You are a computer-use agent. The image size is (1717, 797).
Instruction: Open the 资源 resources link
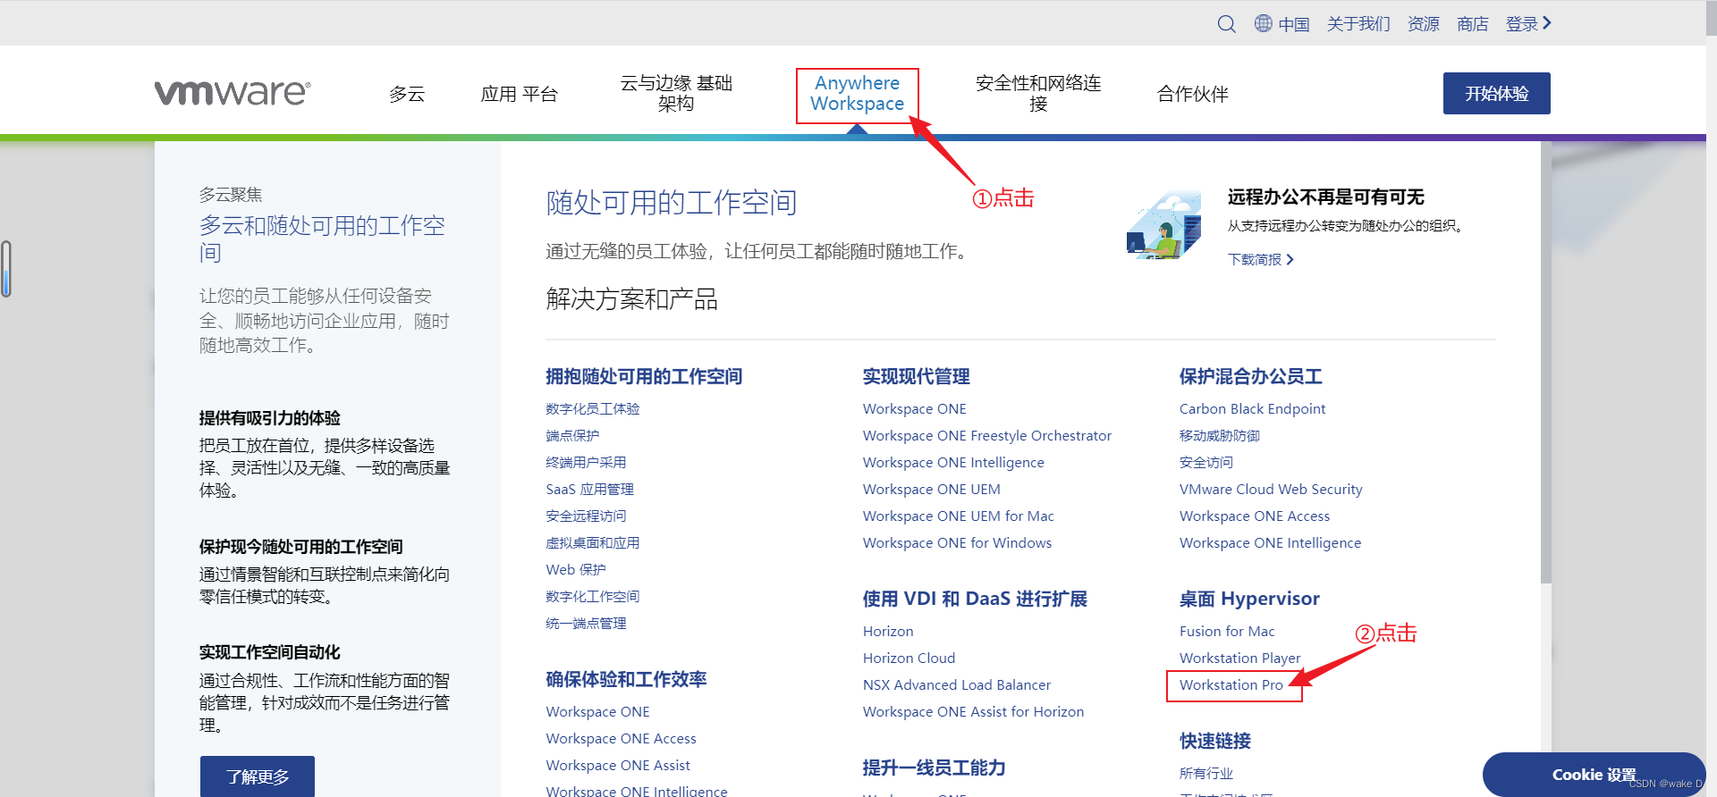coord(1423,24)
